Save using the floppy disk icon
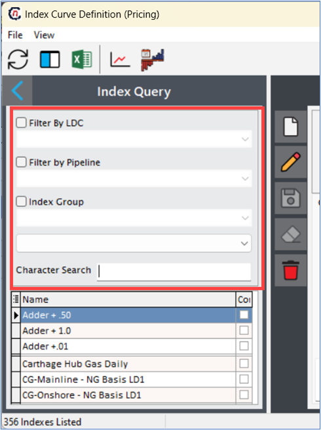This screenshot has width=321, height=430. (291, 198)
